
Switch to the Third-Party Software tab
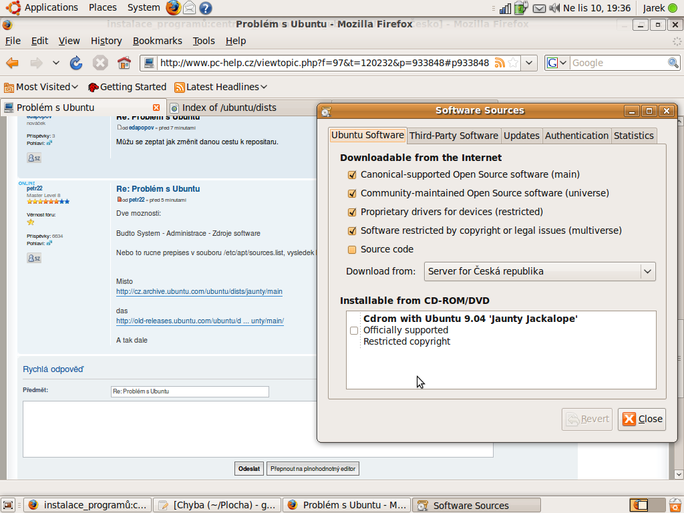(454, 136)
